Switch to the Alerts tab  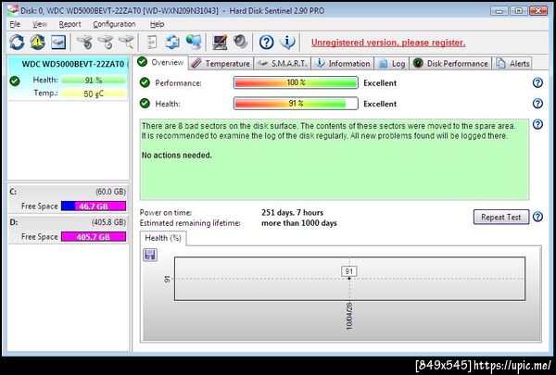(x=512, y=64)
